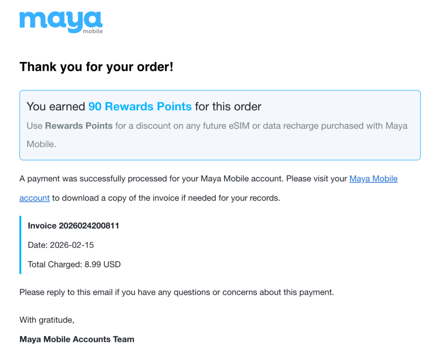Click the bold 'Rewards Points' in description
Image resolution: width=437 pixels, height=355 pixels.
(79, 126)
